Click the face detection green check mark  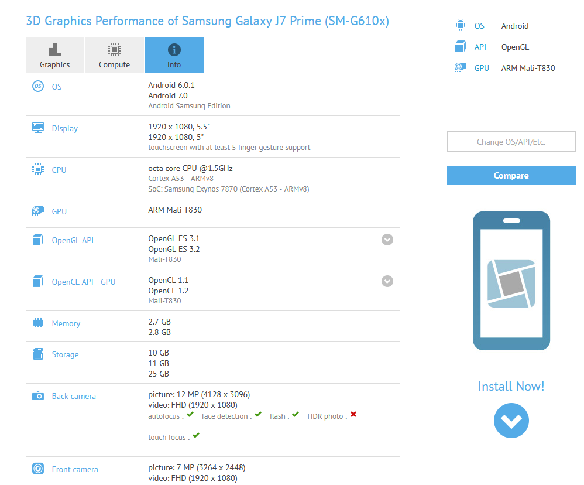click(258, 414)
